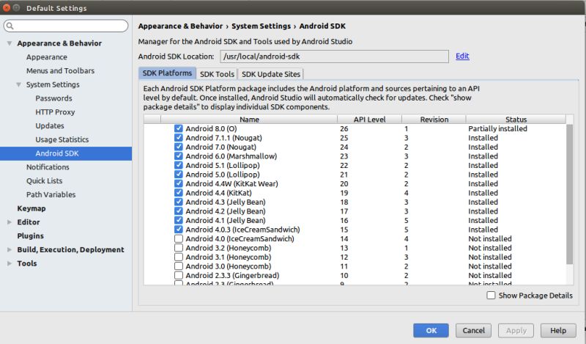Click API Level 26 cell
This screenshot has height=344, width=586.
[x=344, y=128]
